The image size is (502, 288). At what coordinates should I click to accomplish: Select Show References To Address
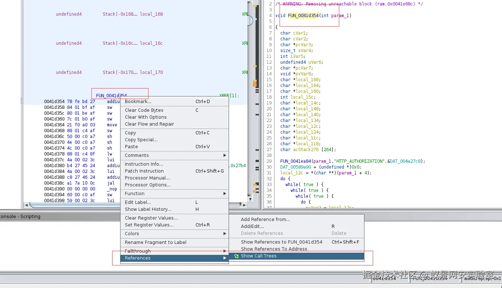tap(274, 249)
